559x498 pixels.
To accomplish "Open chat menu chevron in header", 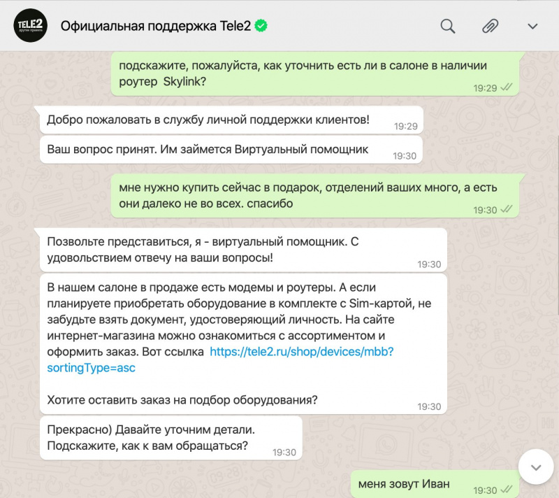I will pyautogui.click(x=532, y=26).
